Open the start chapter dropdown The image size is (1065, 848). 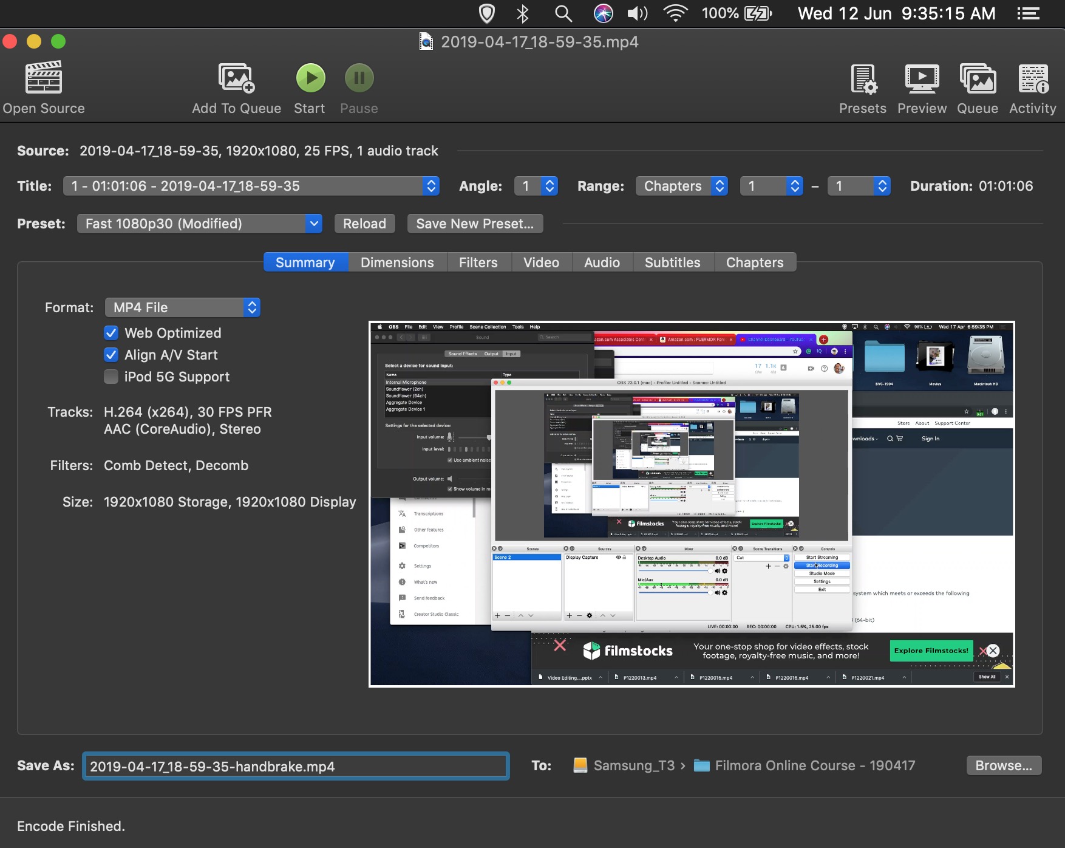772,186
